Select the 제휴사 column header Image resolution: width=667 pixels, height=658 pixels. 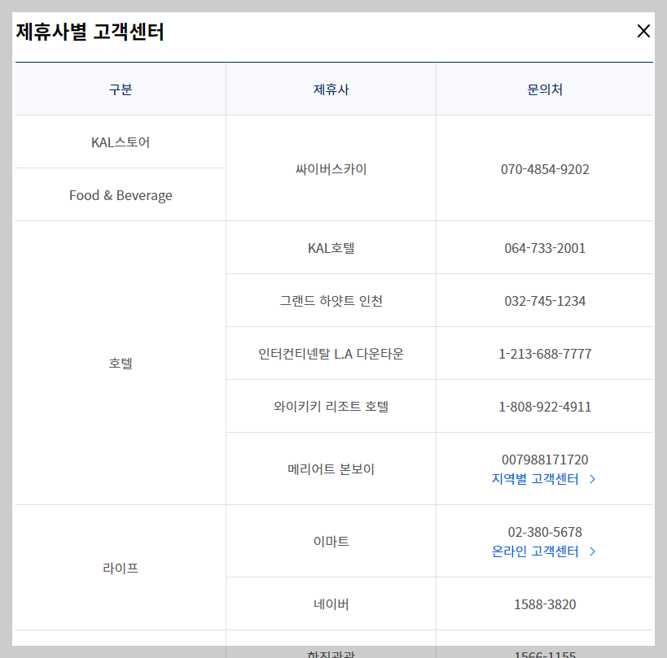pyautogui.click(x=331, y=89)
